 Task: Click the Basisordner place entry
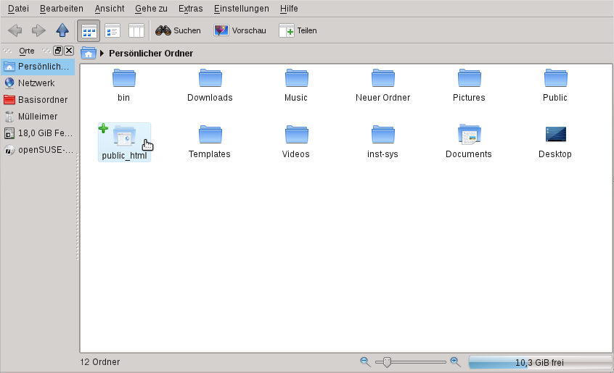pos(42,100)
